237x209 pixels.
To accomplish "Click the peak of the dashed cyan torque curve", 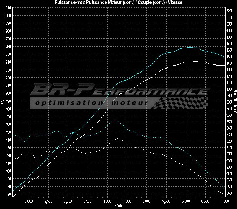I will tap(115, 121).
